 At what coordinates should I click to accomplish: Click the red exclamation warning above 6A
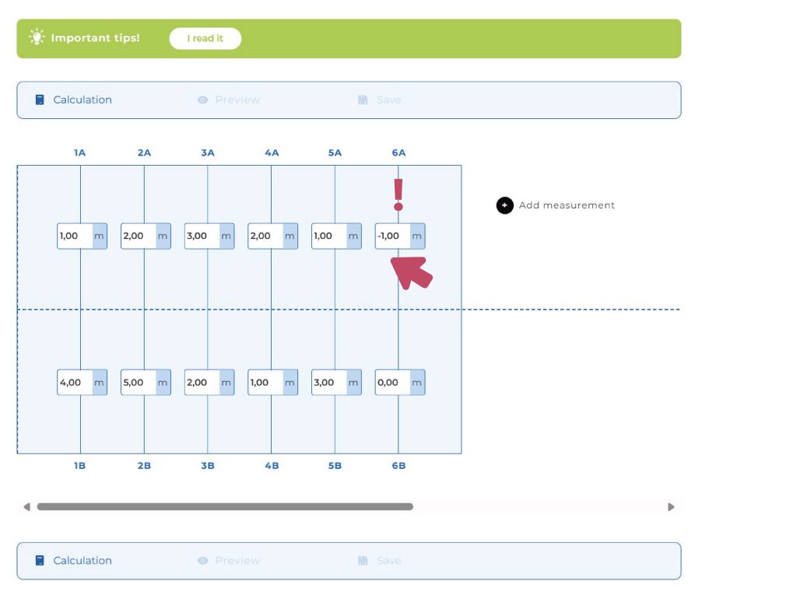pyautogui.click(x=398, y=194)
